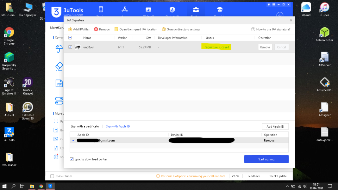The width and height of the screenshot is (338, 190).
Task: Click the Add Apple ID button
Action: click(275, 126)
